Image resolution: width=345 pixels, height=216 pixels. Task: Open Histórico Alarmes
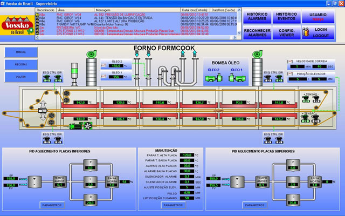click(x=257, y=17)
